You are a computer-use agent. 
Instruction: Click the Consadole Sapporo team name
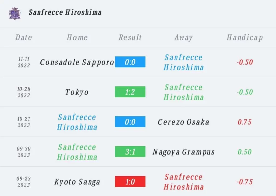tap(77, 62)
